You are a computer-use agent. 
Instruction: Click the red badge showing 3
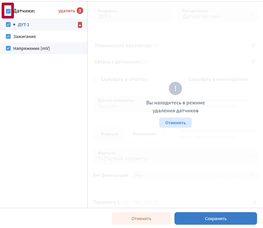point(80,11)
